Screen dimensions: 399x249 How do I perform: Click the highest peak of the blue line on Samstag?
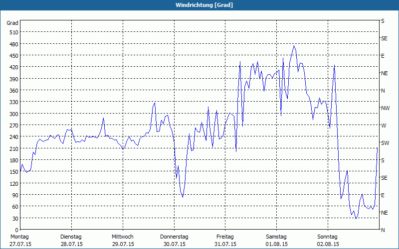294,46
